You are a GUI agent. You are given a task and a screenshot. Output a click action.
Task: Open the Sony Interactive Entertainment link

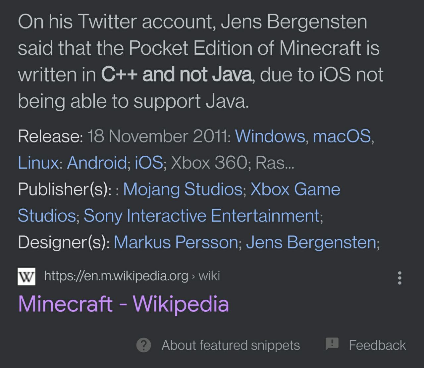point(201,216)
